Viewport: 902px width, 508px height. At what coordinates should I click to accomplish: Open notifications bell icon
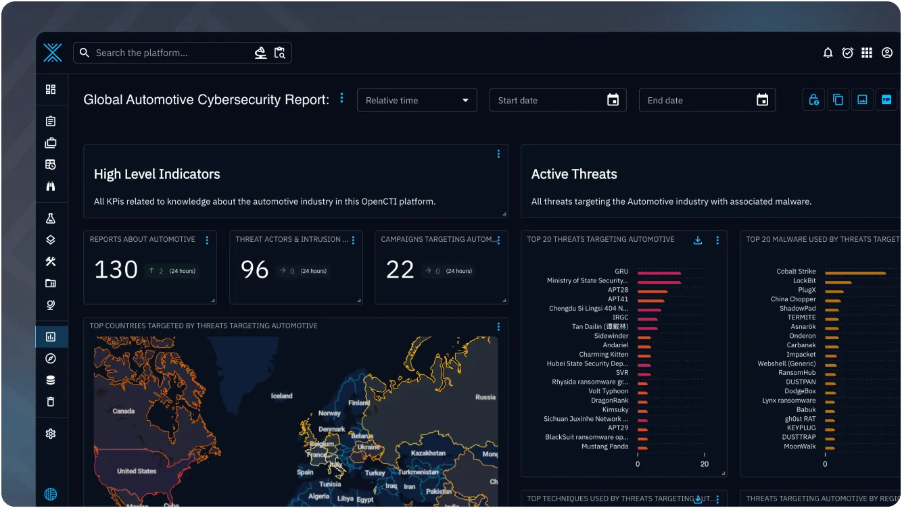(x=828, y=53)
